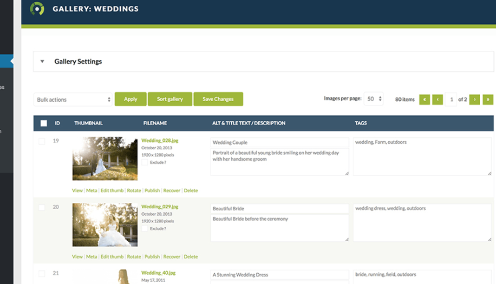Click the Sort gallery button

coord(170,99)
